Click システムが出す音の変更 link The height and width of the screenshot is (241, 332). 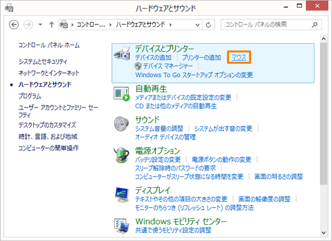(x=223, y=128)
